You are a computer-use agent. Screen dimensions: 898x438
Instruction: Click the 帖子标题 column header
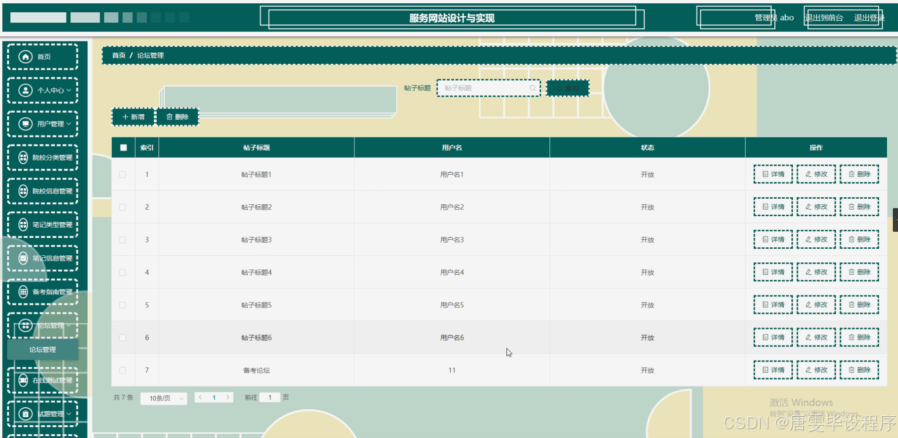pyautogui.click(x=256, y=148)
